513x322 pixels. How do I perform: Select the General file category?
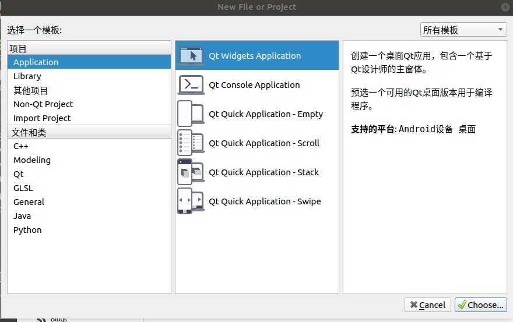click(x=89, y=202)
